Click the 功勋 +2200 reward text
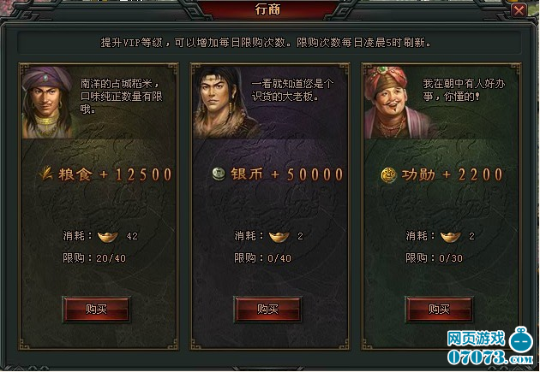 tap(453, 174)
